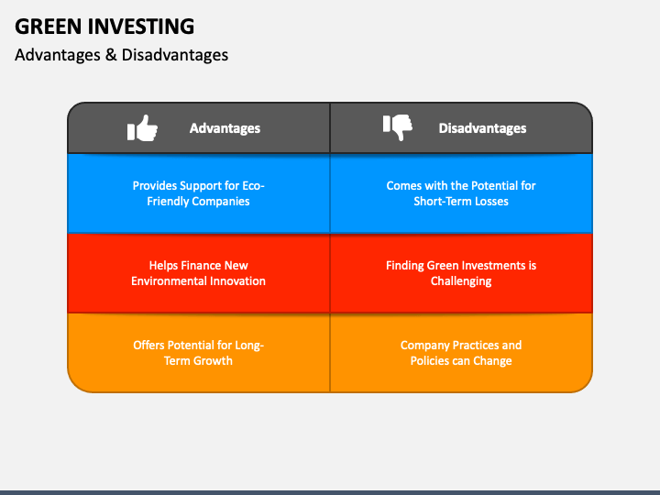This screenshot has height=495, width=660.
Task: Click the words Environmental Innovation
Action: pyautogui.click(x=198, y=280)
